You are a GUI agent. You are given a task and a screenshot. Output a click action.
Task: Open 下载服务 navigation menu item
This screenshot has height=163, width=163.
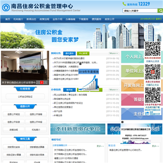pos(83,19)
